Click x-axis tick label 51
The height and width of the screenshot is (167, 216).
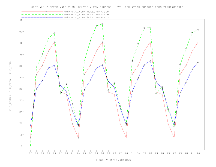pyautogui.click(x=132, y=153)
